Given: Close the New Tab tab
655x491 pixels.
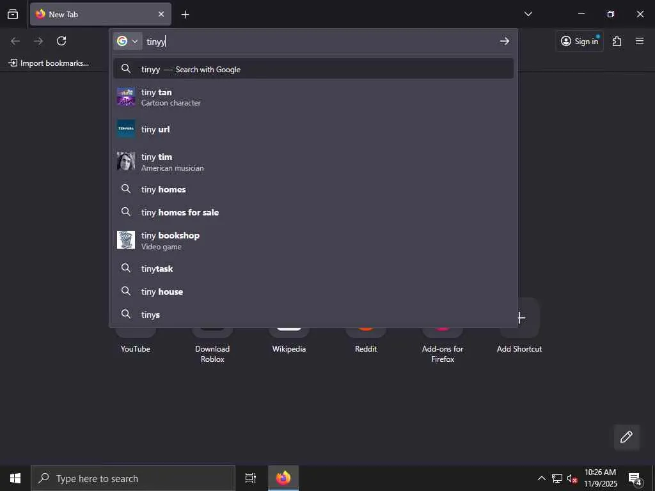Looking at the screenshot, I should [x=161, y=14].
